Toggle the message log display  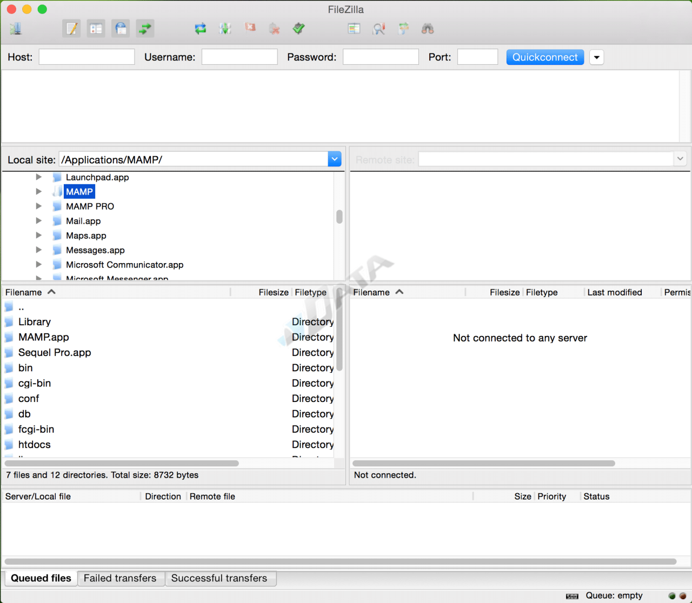(72, 29)
